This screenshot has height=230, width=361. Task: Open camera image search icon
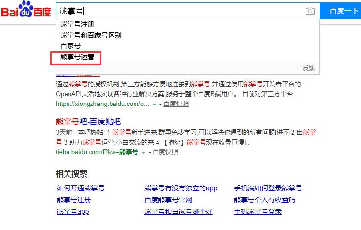pos(310,11)
